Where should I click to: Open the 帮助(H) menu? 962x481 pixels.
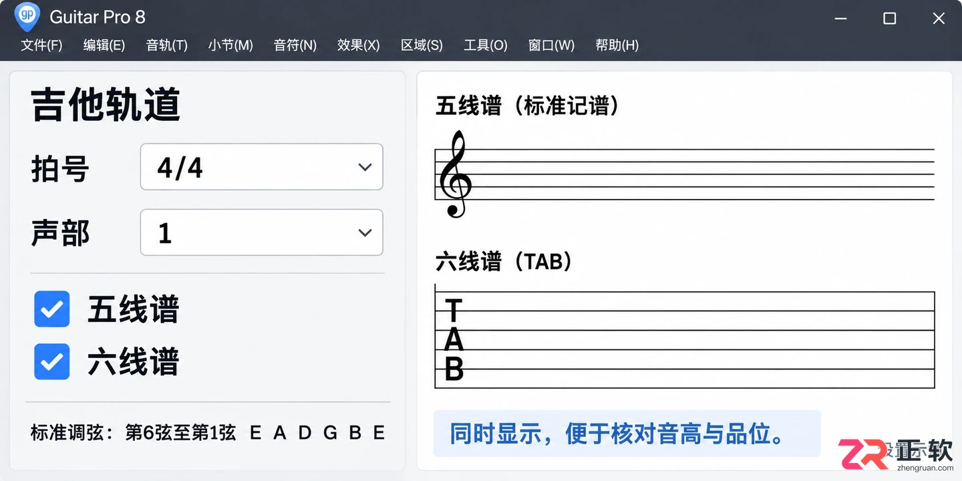tap(617, 45)
